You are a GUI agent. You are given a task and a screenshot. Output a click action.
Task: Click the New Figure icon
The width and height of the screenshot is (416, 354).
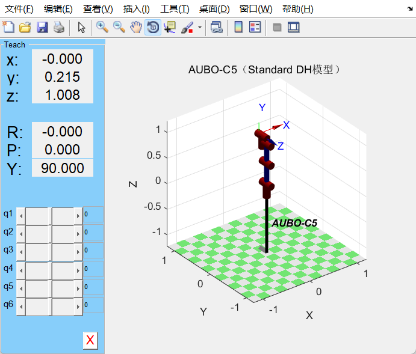[x=8, y=27]
